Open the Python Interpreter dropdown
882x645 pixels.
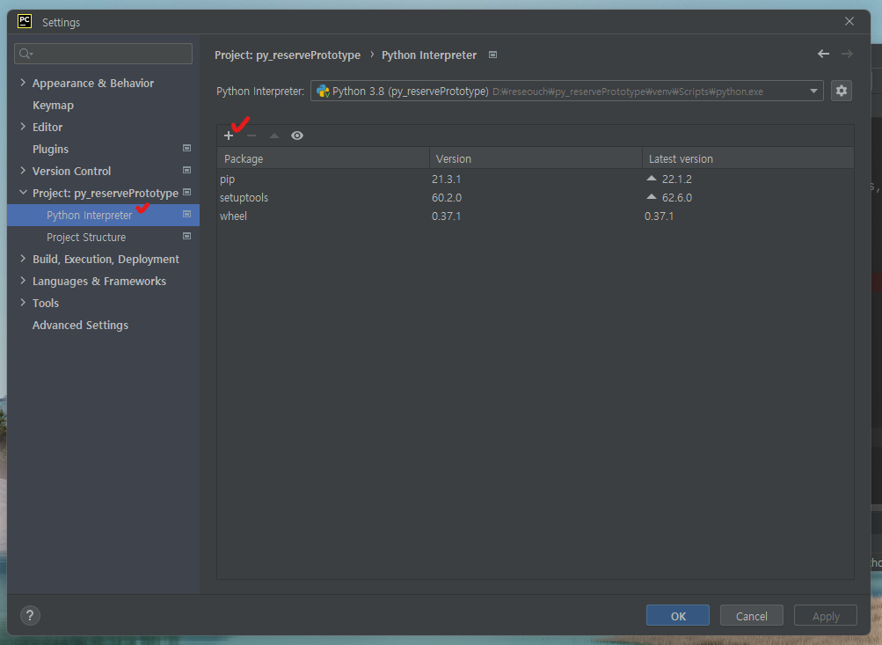point(566,91)
